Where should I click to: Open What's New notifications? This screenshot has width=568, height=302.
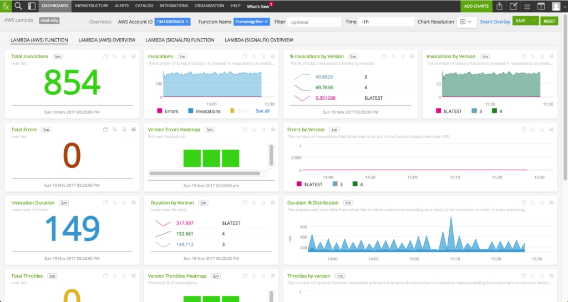[x=258, y=6]
